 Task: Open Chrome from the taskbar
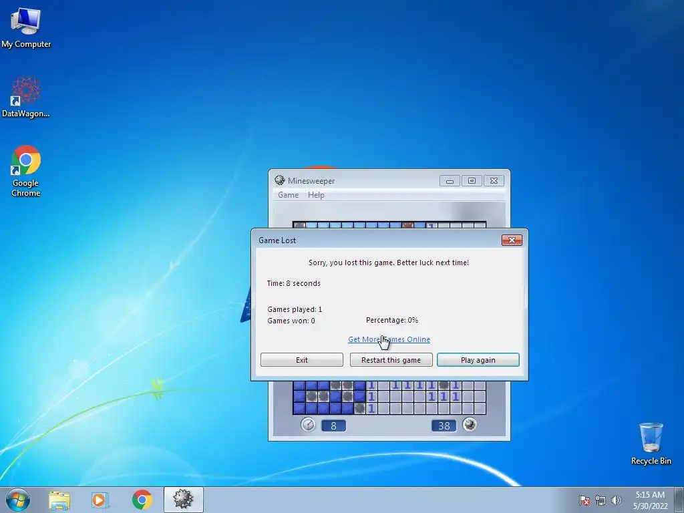(x=142, y=500)
